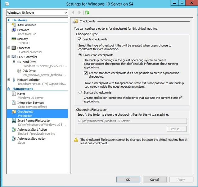
Task: Open Integration Services settings
Action: coord(30,103)
